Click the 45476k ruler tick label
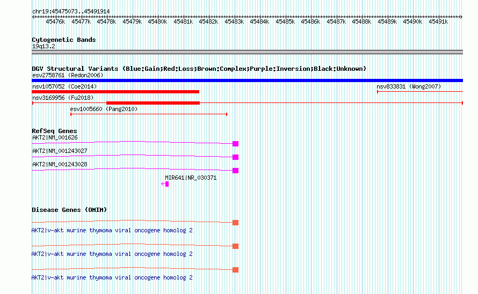The height and width of the screenshot is (294, 478). [55, 21]
